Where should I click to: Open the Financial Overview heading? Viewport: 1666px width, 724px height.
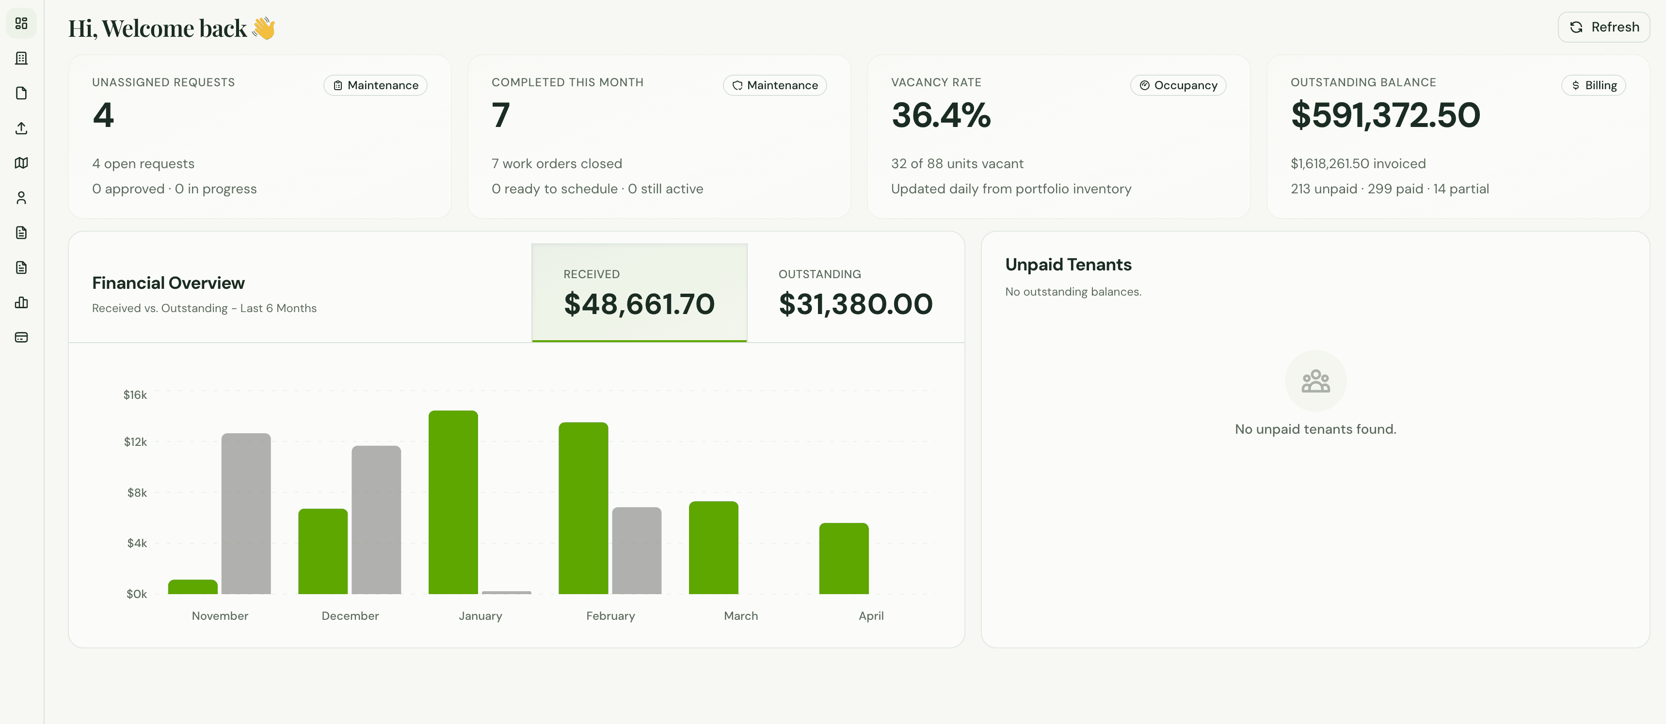(168, 283)
